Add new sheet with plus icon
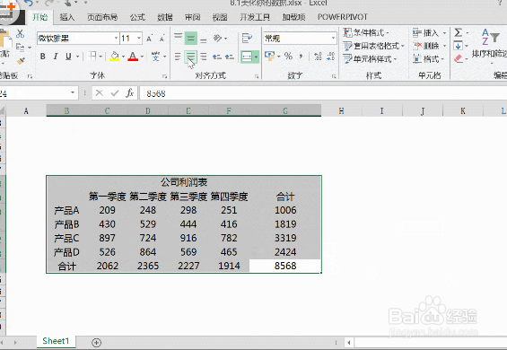 pos(96,342)
